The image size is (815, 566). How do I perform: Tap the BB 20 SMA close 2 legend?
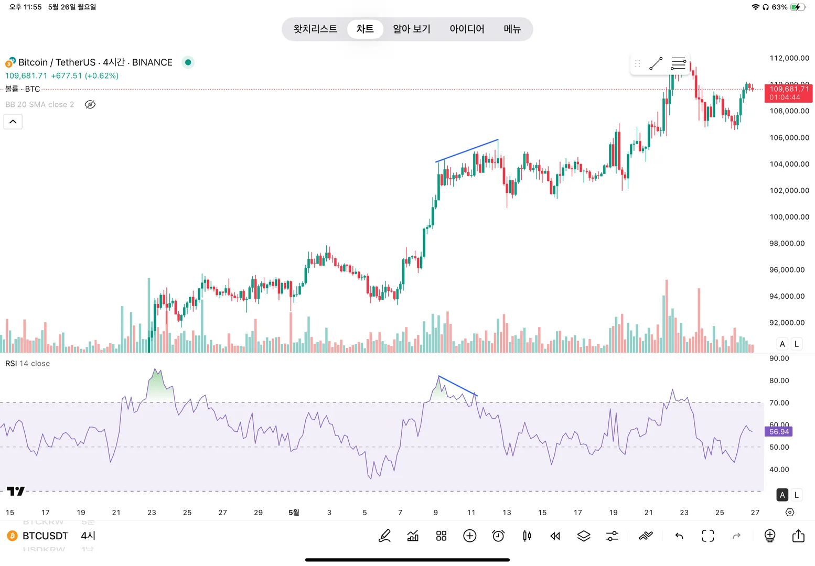coord(40,104)
